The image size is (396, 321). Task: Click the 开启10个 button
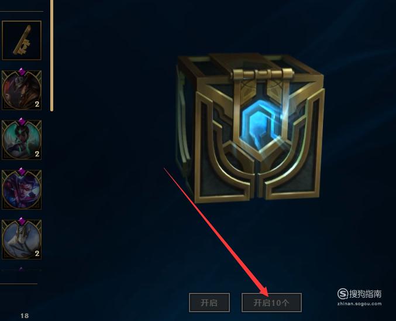coord(271,302)
